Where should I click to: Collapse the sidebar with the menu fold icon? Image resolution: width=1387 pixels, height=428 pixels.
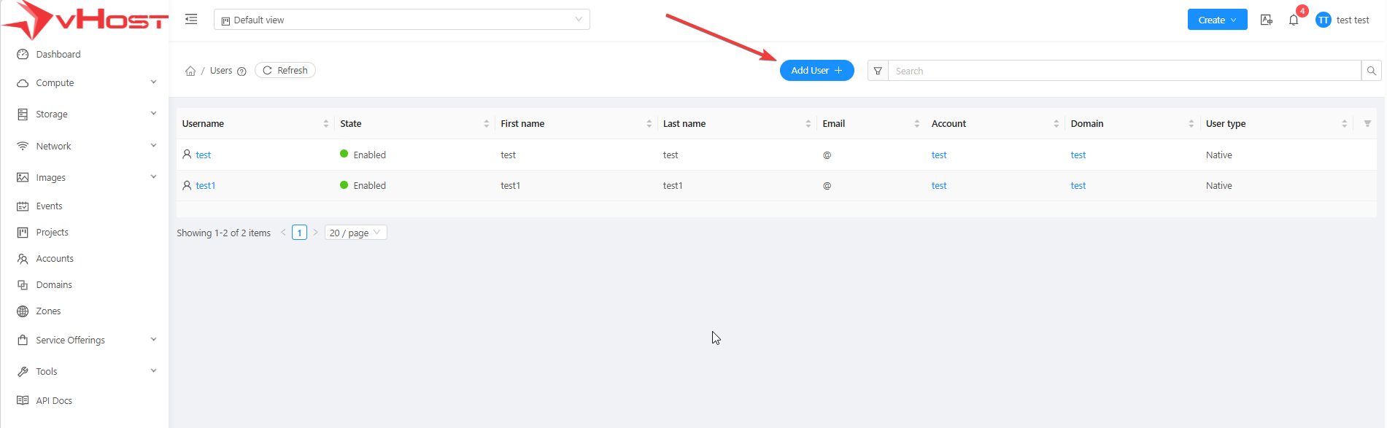click(191, 20)
